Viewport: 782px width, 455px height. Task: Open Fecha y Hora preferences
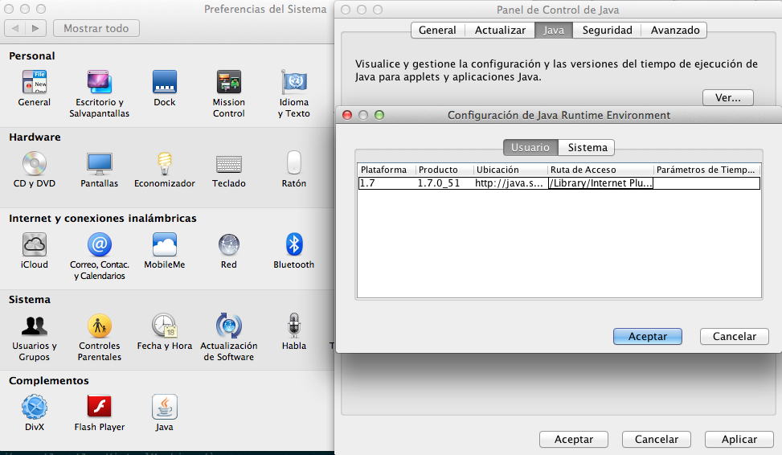click(x=165, y=326)
